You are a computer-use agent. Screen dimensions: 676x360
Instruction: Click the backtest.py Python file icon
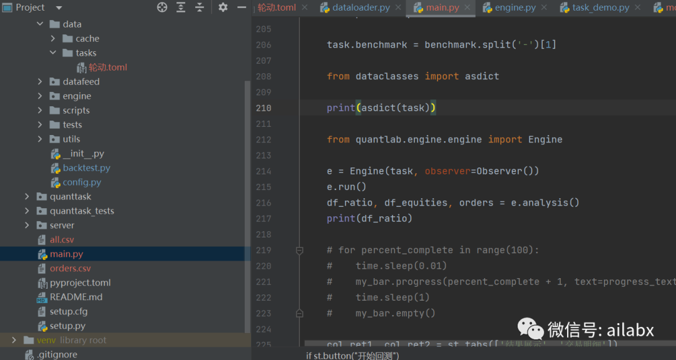point(56,168)
